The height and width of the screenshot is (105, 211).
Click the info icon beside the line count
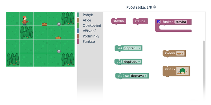pos(155,7)
